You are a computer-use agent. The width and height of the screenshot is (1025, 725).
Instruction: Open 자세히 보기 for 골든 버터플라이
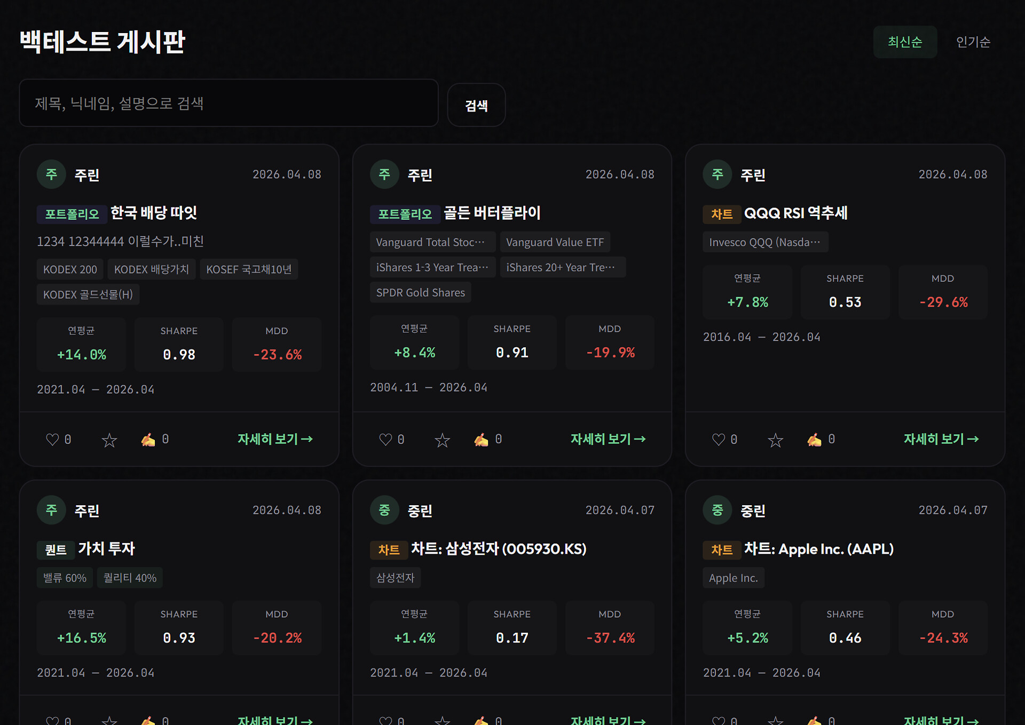click(x=608, y=439)
